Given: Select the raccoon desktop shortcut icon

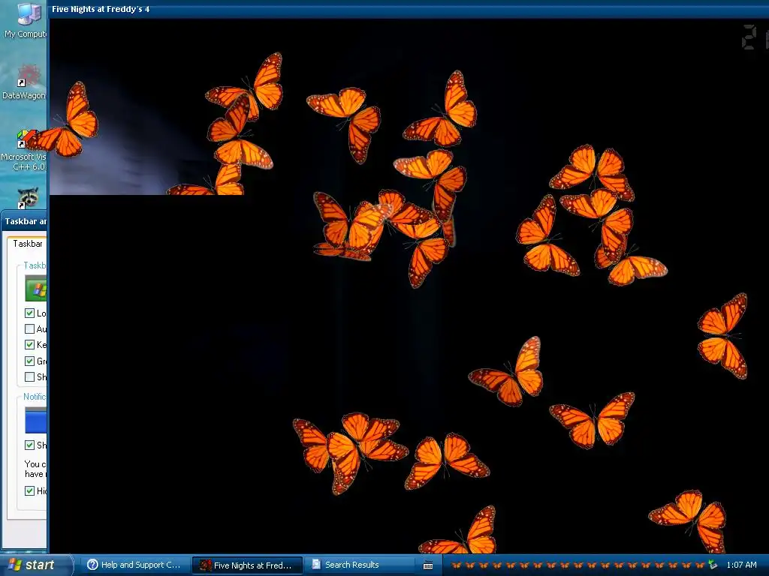Looking at the screenshot, I should pyautogui.click(x=28, y=198).
